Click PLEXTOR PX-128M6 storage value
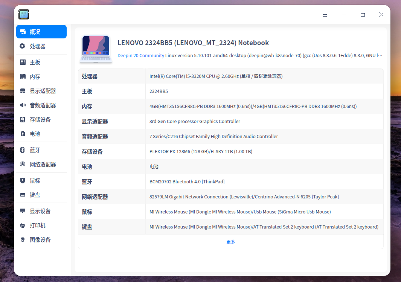The width and height of the screenshot is (401, 282). [201, 152]
